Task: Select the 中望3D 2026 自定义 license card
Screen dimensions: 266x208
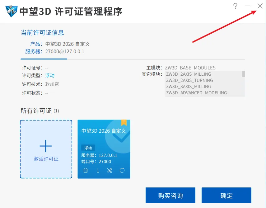Action: click(x=104, y=149)
